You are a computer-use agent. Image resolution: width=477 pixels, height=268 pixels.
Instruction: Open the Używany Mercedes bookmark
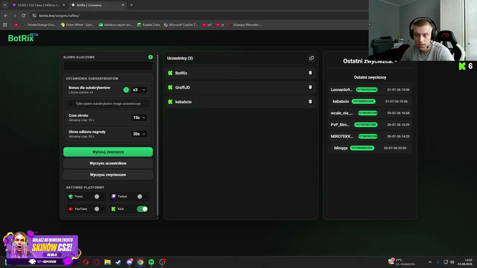click(x=245, y=25)
